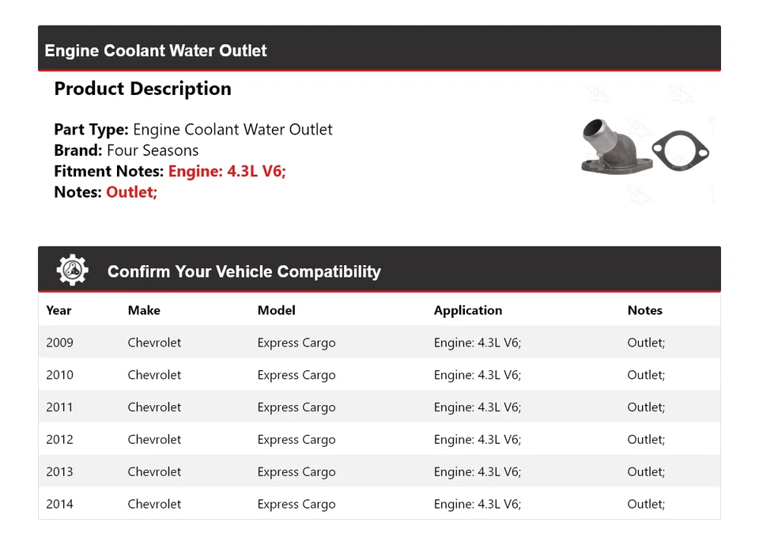The width and height of the screenshot is (759, 545).
Task: Select the 2010 row Express Cargo model
Action: pos(296,375)
